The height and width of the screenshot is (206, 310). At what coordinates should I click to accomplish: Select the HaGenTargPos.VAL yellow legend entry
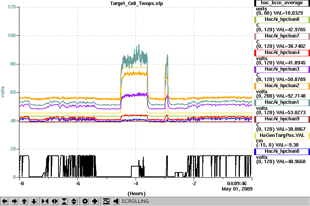[282, 136]
